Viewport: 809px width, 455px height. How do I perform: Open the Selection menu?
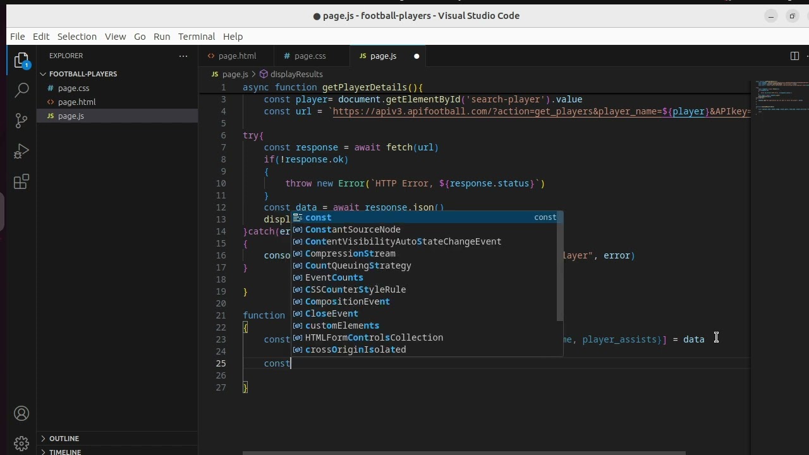click(77, 37)
